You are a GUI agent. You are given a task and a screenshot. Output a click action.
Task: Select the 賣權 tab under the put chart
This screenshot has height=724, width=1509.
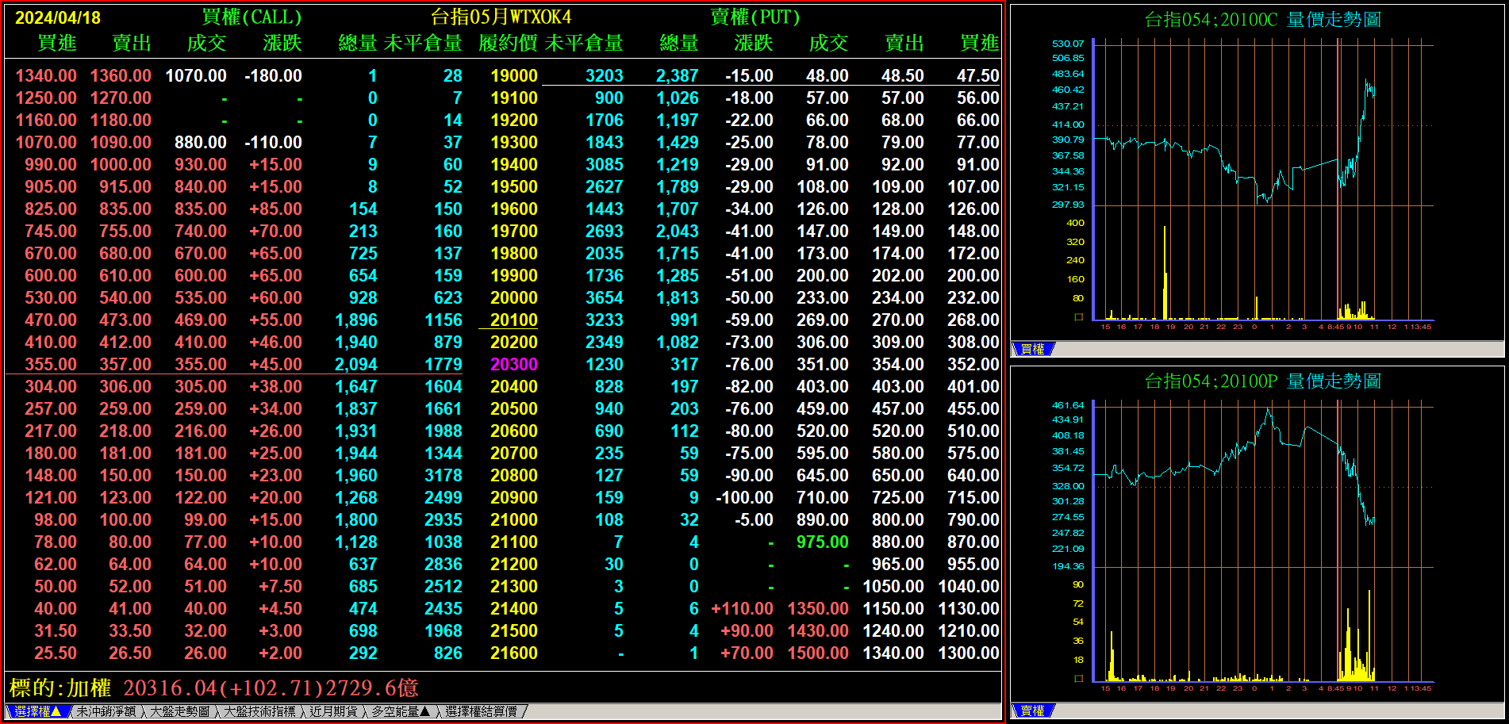point(1032,711)
